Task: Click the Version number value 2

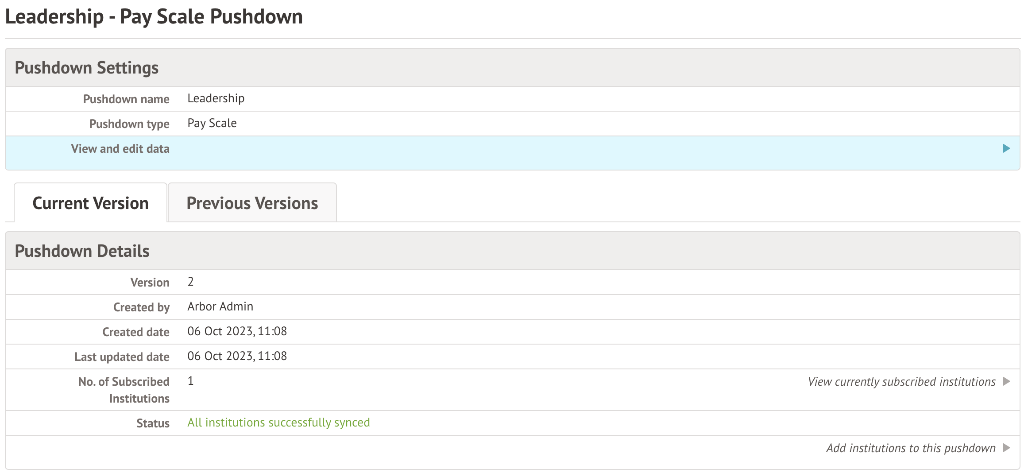Action: [x=190, y=282]
